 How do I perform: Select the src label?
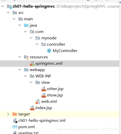[21, 13]
